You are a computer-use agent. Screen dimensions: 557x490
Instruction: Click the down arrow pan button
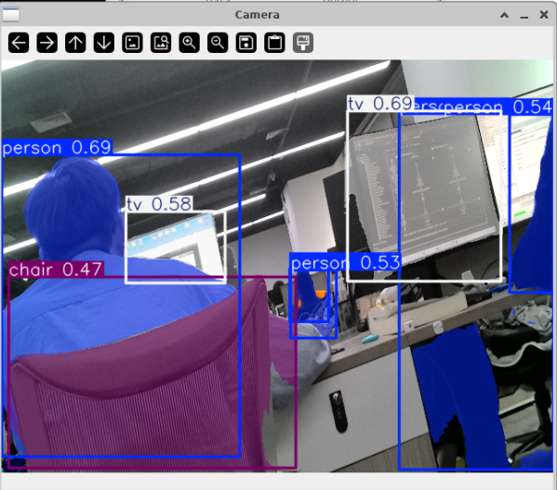click(104, 43)
